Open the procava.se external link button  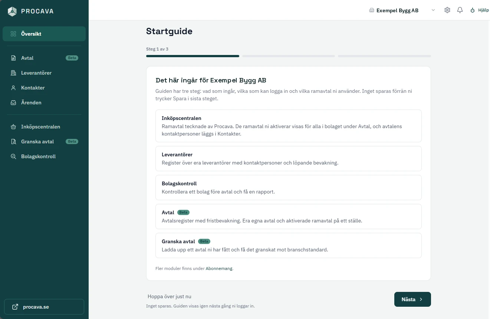coord(44,307)
